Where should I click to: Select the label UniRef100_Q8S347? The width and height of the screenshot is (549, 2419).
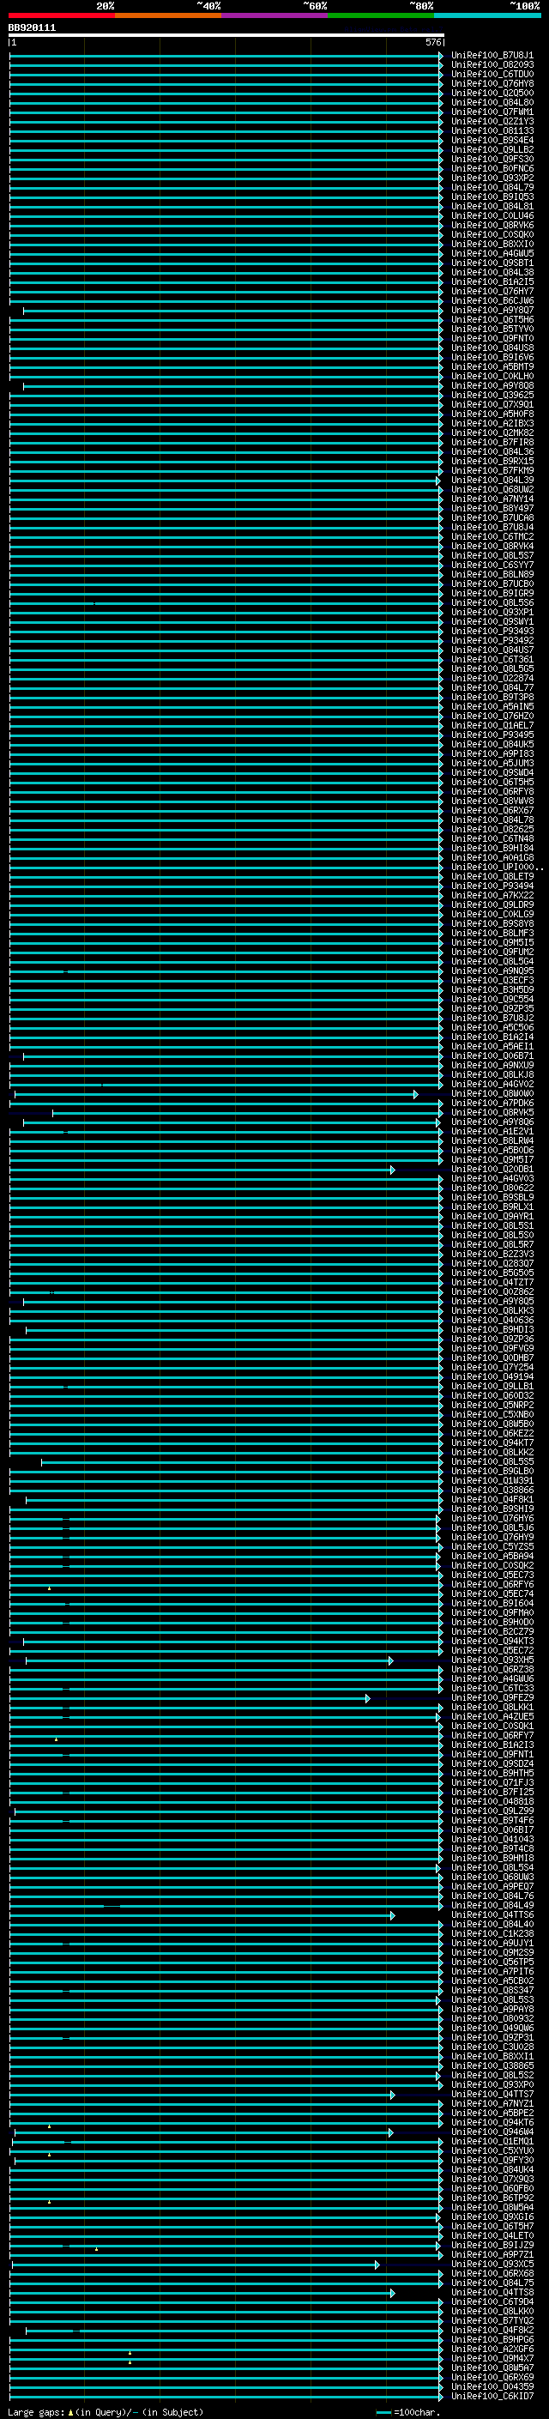click(x=492, y=1990)
